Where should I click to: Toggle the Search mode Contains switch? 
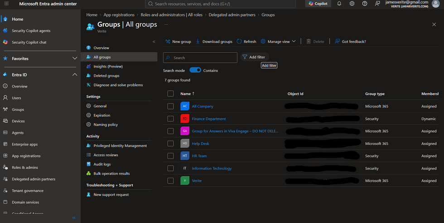point(195,70)
